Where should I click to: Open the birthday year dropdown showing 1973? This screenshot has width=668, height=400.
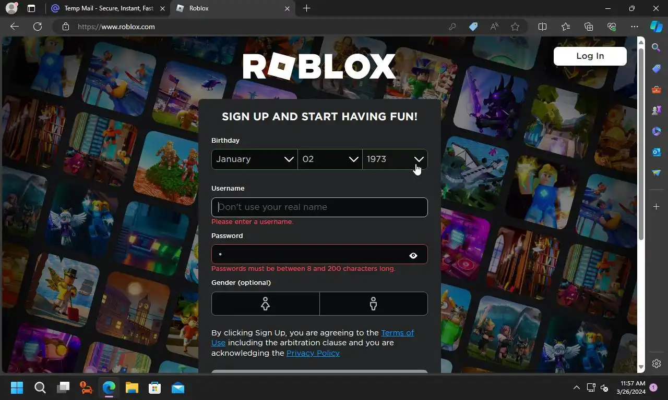point(395,159)
